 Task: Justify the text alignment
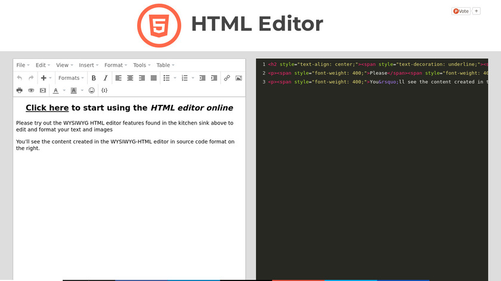pyautogui.click(x=154, y=78)
